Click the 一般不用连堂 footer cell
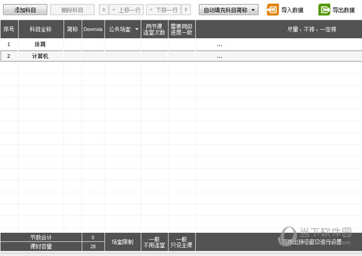The width and height of the screenshot is (362, 256). 155,242
